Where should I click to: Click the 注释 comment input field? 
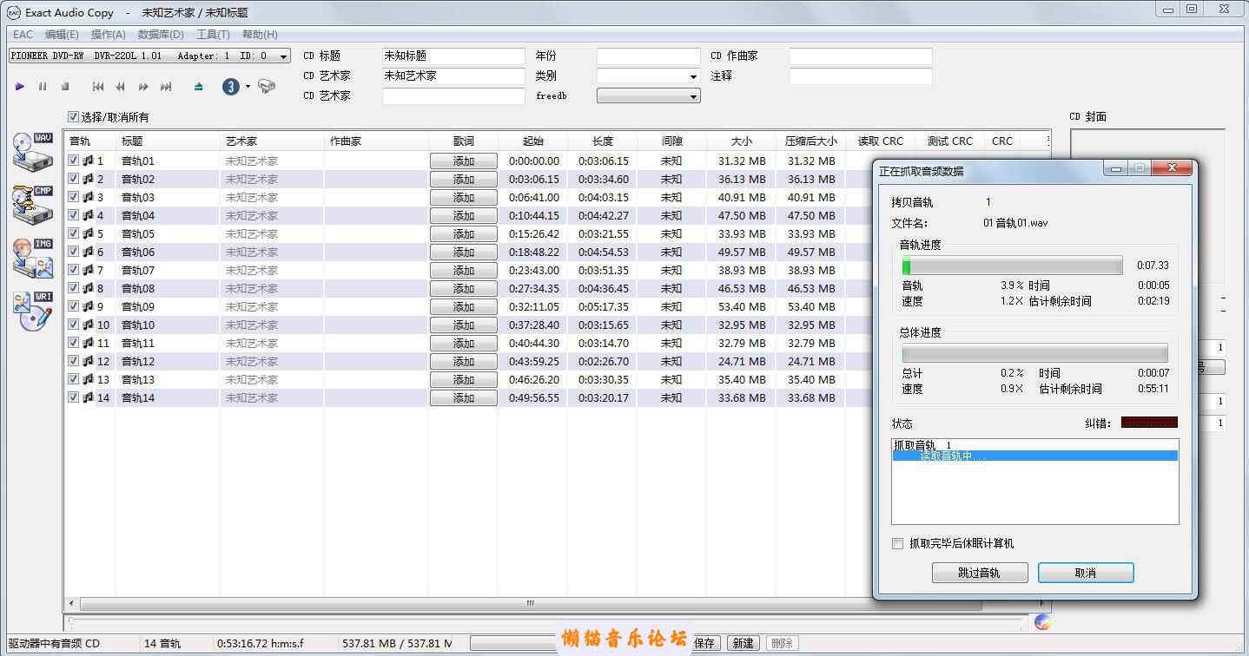tap(861, 75)
